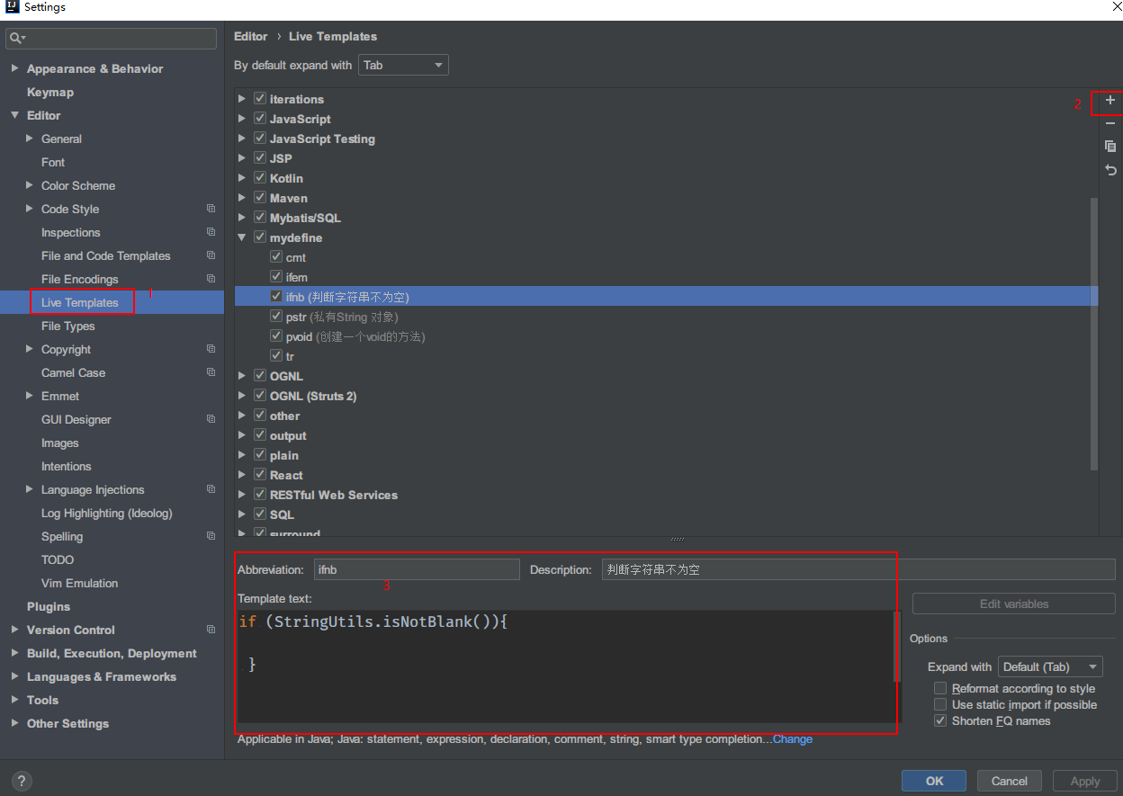Viewport: 1123px width, 796px height.
Task: Expand the OGNL (Struts 2) group
Action: point(242,396)
